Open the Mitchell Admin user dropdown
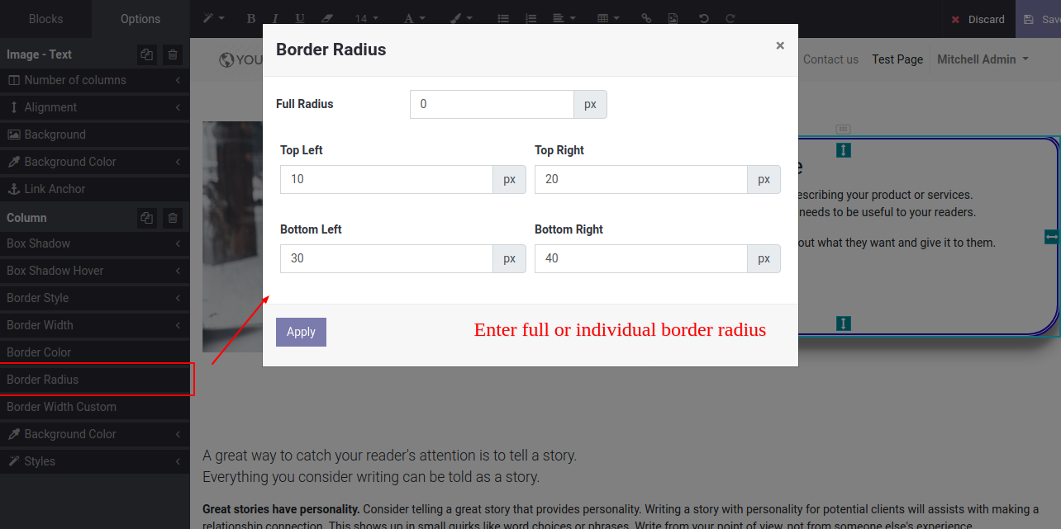 coord(982,59)
